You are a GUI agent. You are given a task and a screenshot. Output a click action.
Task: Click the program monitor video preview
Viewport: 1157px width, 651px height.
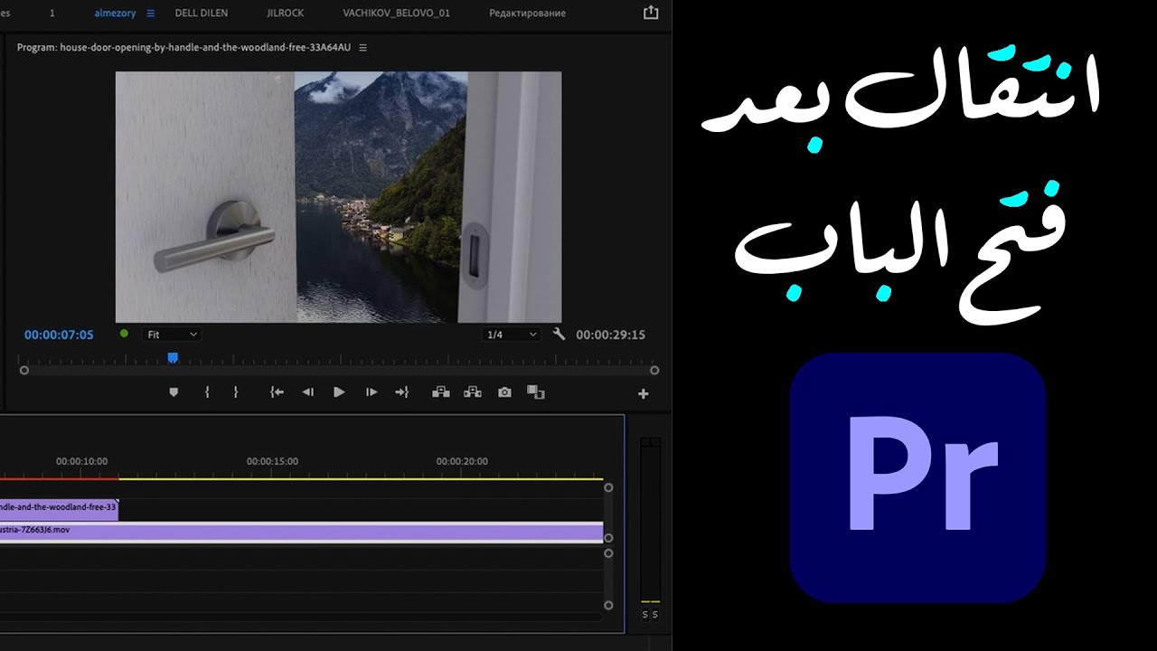[338, 197]
